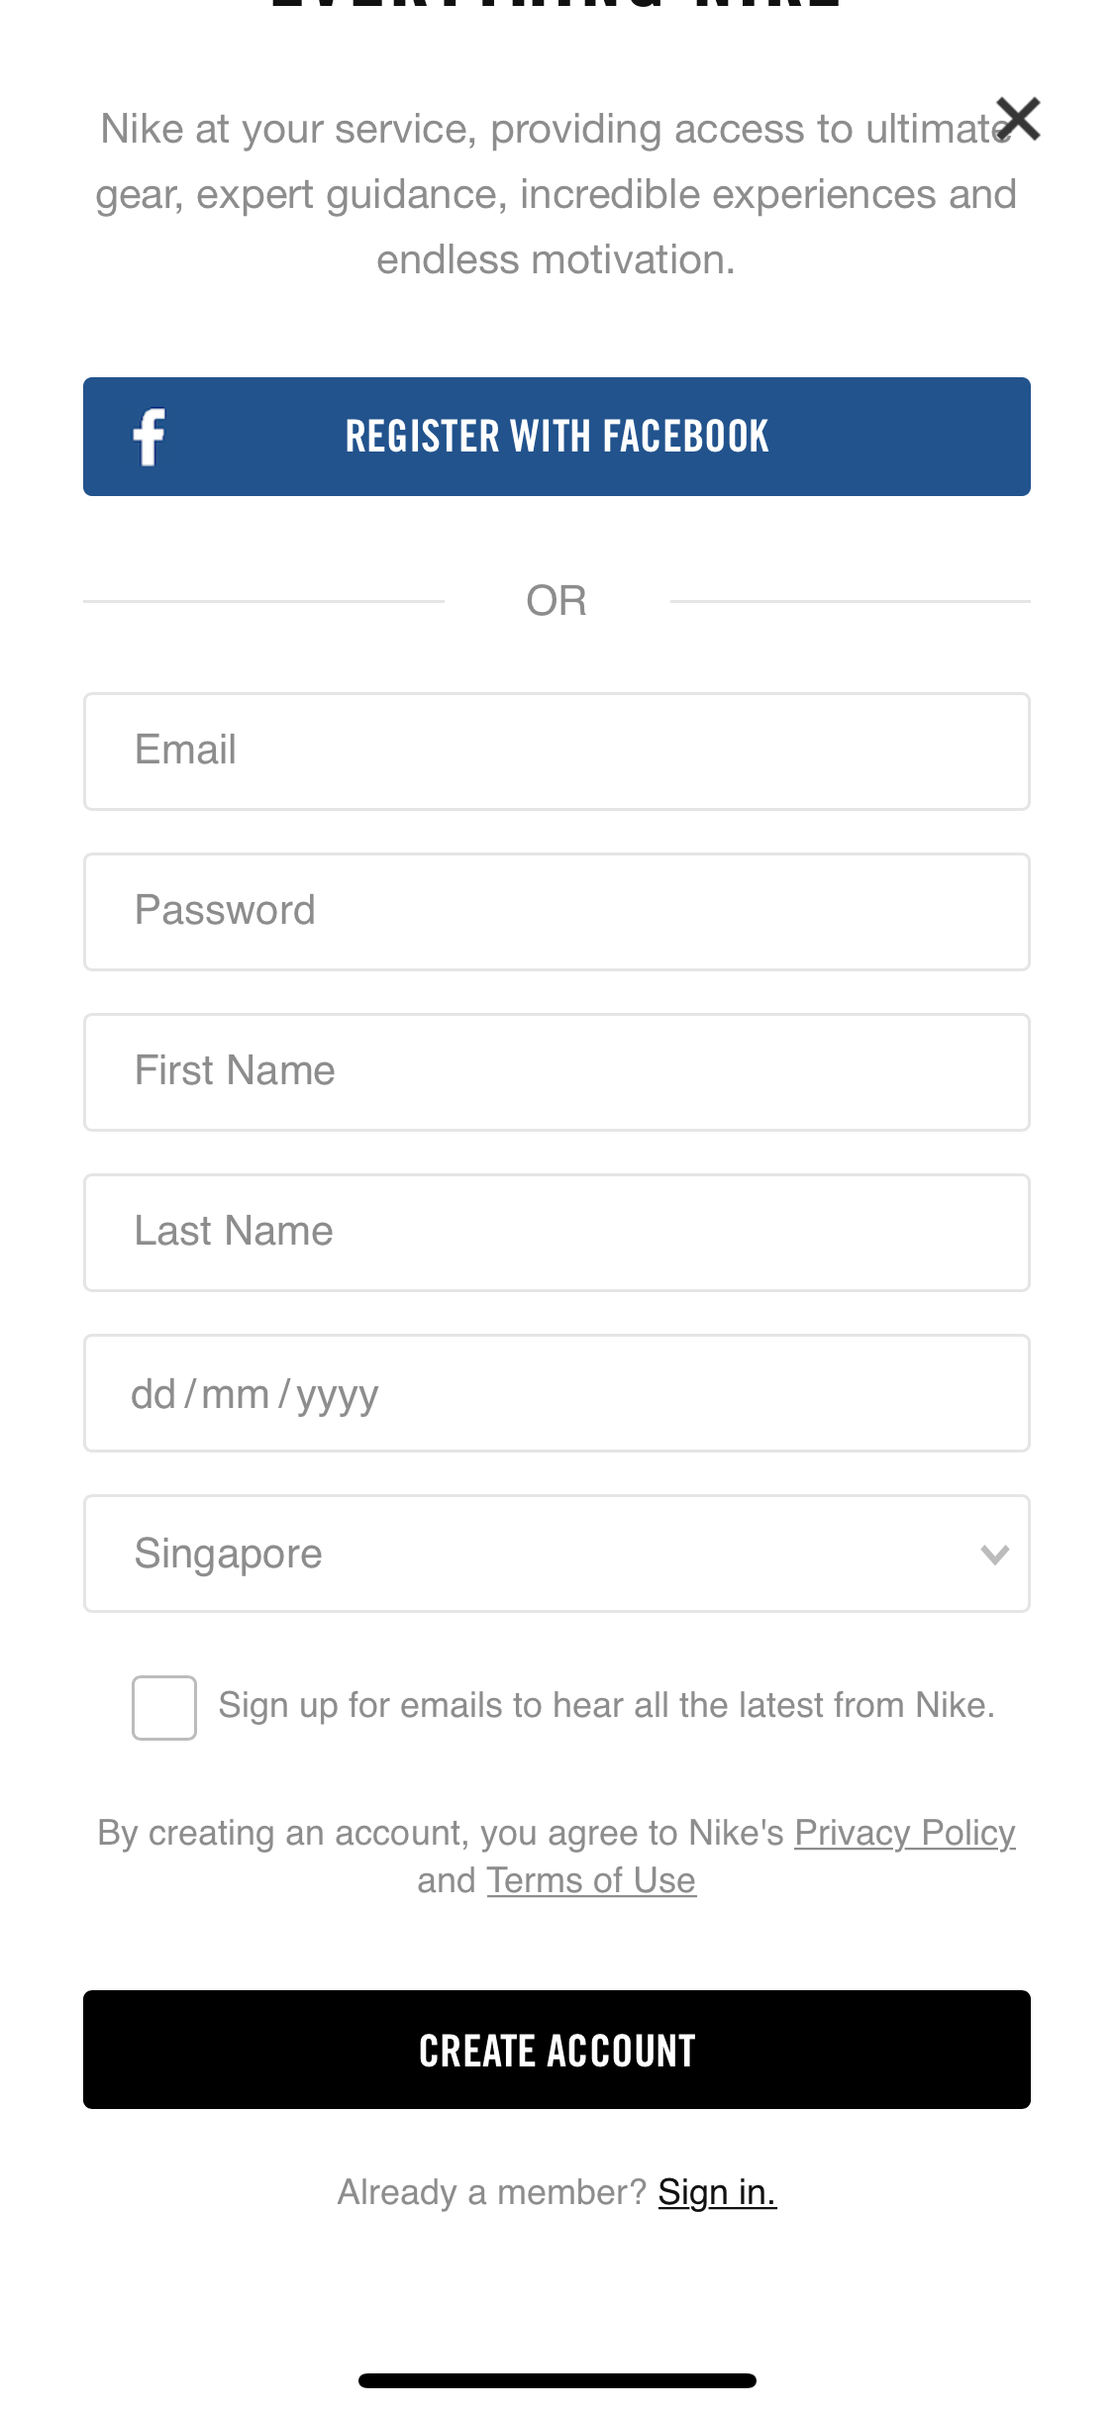Image resolution: width=1114 pixels, height=2412 pixels.
Task: Close the registration form with the X icon
Action: click(x=1018, y=119)
